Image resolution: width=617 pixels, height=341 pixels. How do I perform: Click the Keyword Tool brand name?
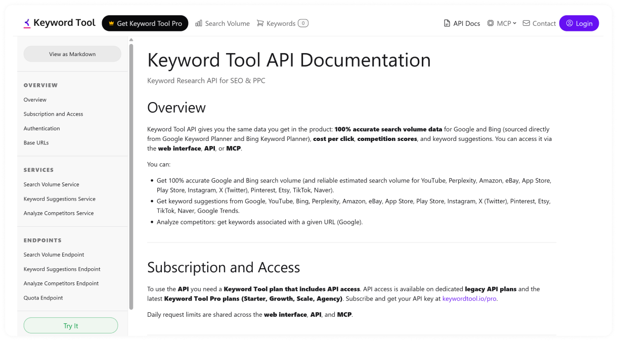coord(64,23)
